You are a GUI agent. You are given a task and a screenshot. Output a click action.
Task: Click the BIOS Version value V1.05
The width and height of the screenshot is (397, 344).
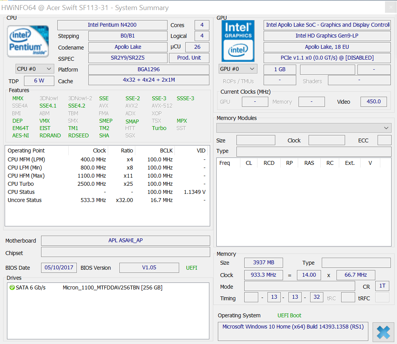pyautogui.click(x=149, y=268)
